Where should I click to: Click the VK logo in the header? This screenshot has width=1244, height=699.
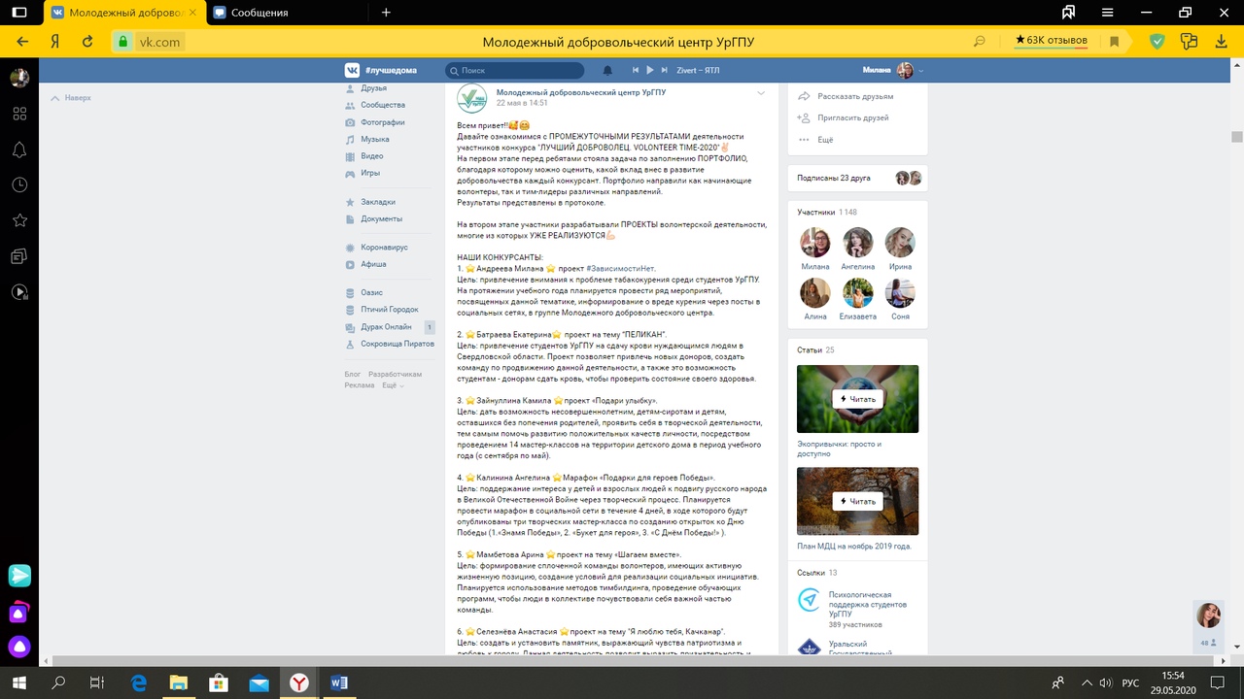352,70
